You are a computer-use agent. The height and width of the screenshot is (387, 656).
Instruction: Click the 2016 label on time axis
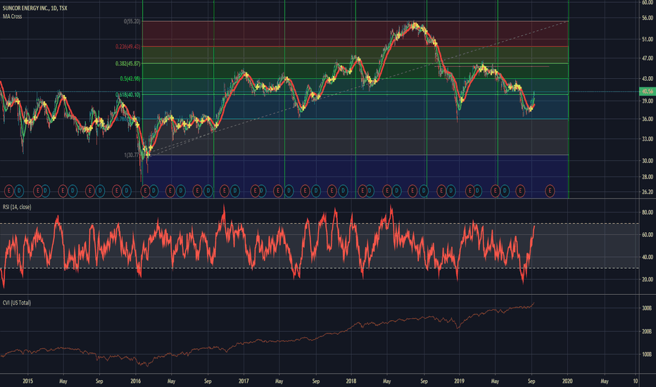pyautogui.click(x=136, y=381)
